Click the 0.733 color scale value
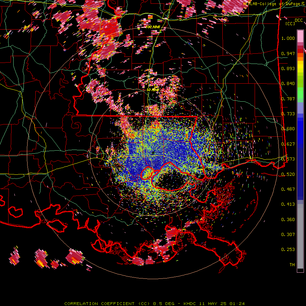The width and height of the screenshot is (306, 306). (288, 114)
